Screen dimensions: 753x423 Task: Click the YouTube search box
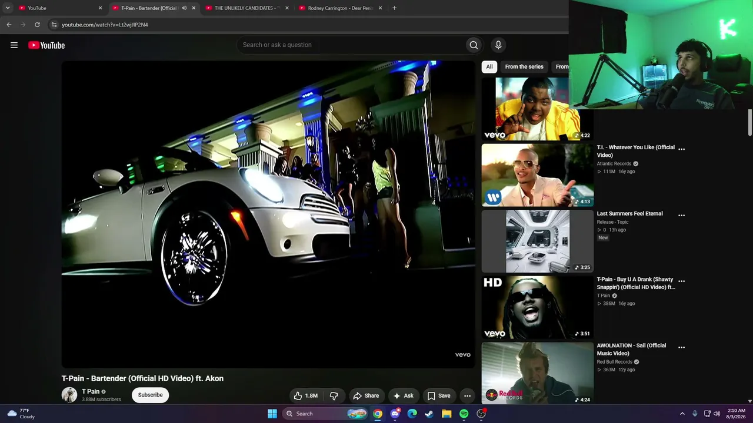pos(352,45)
